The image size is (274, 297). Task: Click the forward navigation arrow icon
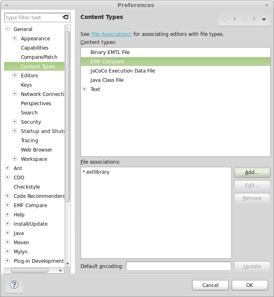point(244,19)
